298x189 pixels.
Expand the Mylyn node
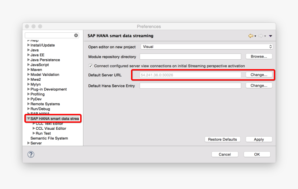point(28,84)
